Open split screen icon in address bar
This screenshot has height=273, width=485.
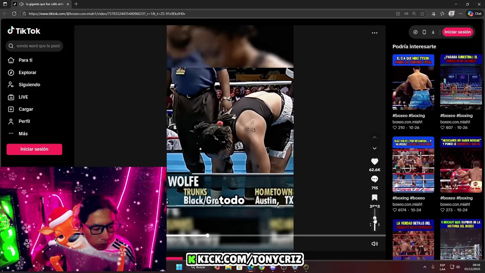point(398,14)
